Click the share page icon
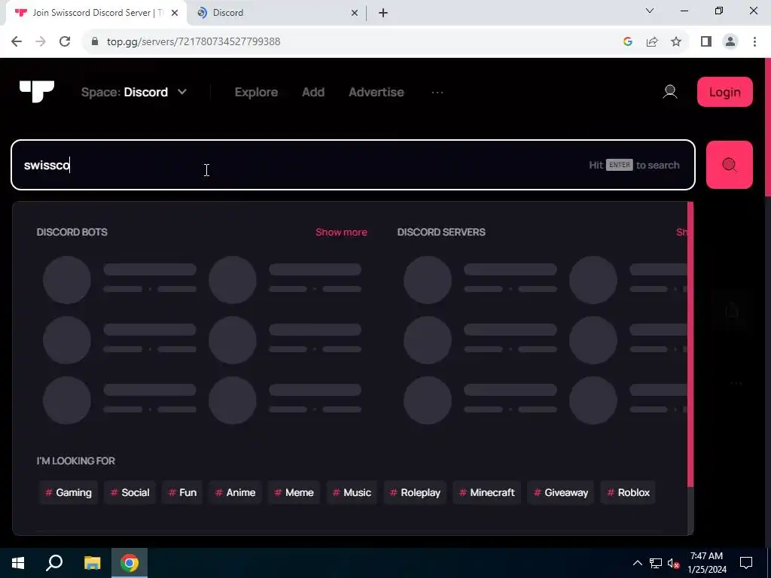 click(652, 42)
